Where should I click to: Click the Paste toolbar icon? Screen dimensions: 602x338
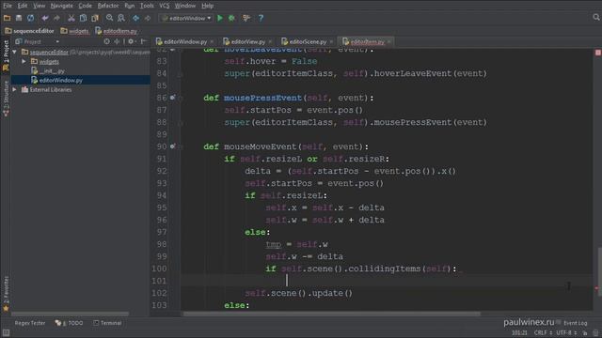(x=95, y=18)
